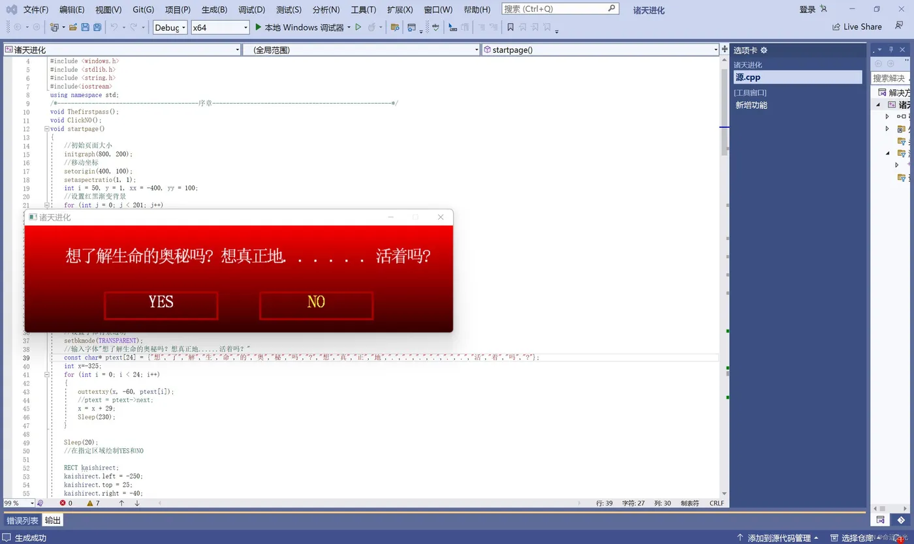
Task: Open the 文件(F) menu
Action: tap(36, 10)
